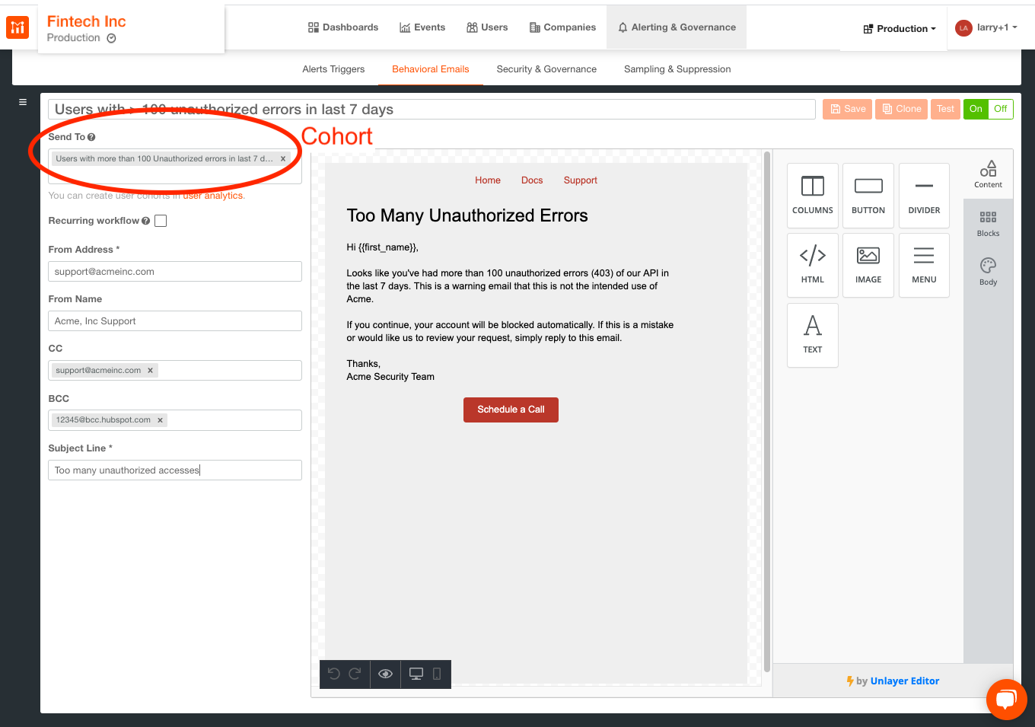The width and height of the screenshot is (1035, 727).
Task: Send a Test email
Action: (945, 109)
